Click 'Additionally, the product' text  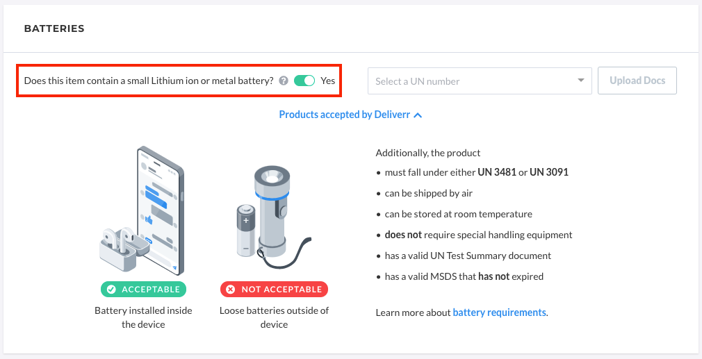(428, 153)
